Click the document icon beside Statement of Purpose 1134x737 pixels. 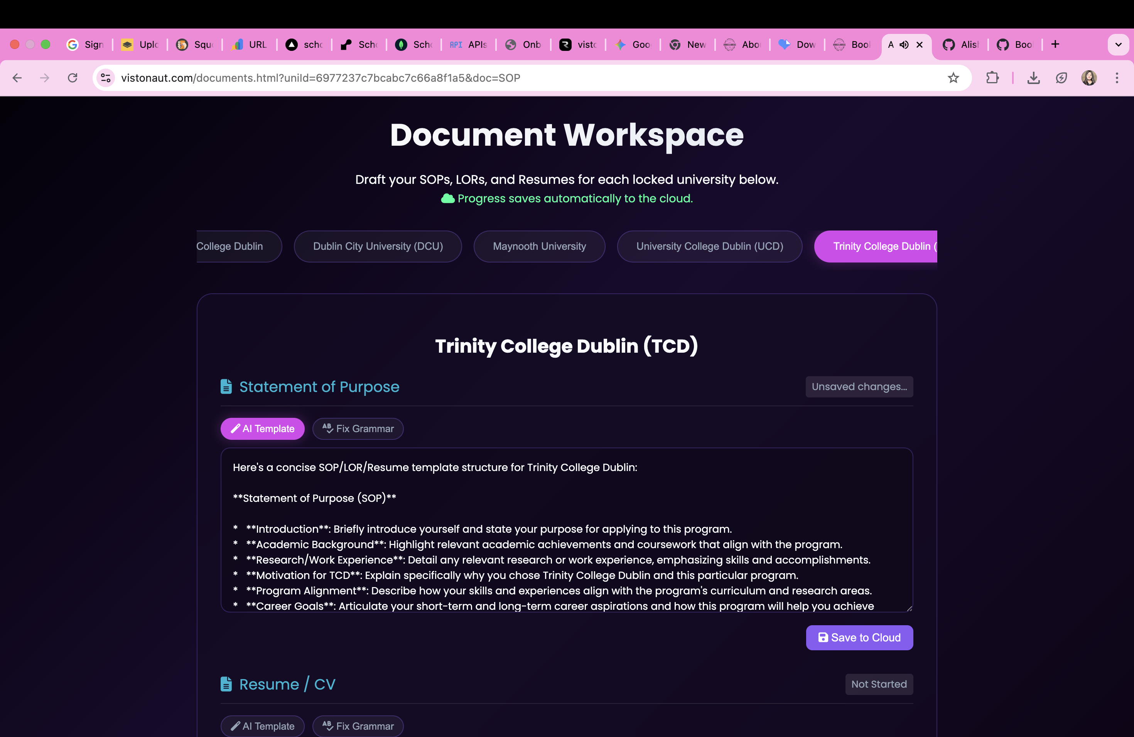(226, 387)
